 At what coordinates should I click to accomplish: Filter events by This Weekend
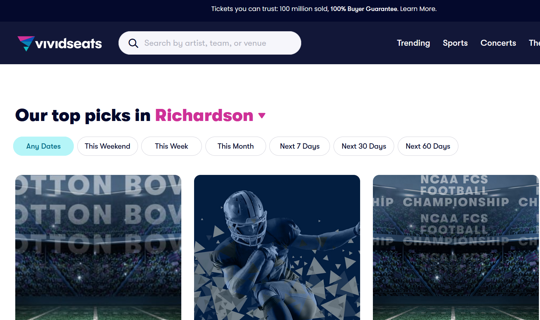click(108, 146)
